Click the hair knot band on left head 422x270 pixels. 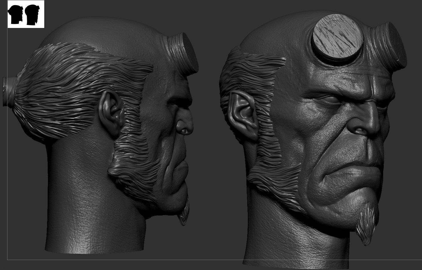[9, 92]
